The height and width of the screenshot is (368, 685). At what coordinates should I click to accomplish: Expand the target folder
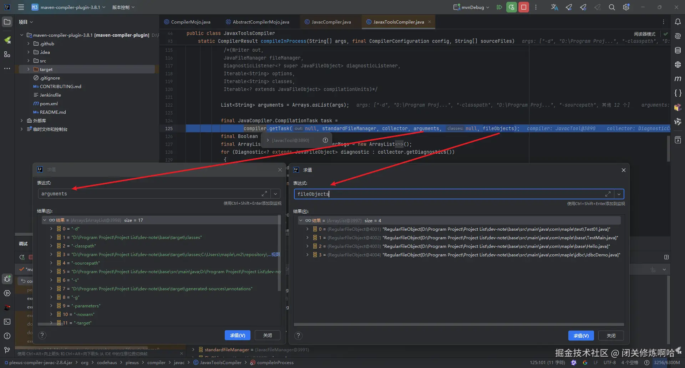click(29, 69)
